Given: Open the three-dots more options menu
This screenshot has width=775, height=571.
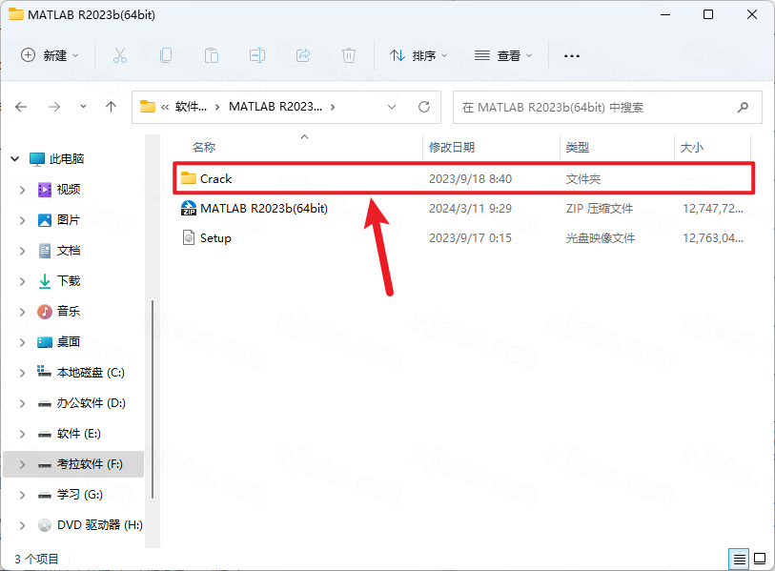Looking at the screenshot, I should (x=572, y=55).
